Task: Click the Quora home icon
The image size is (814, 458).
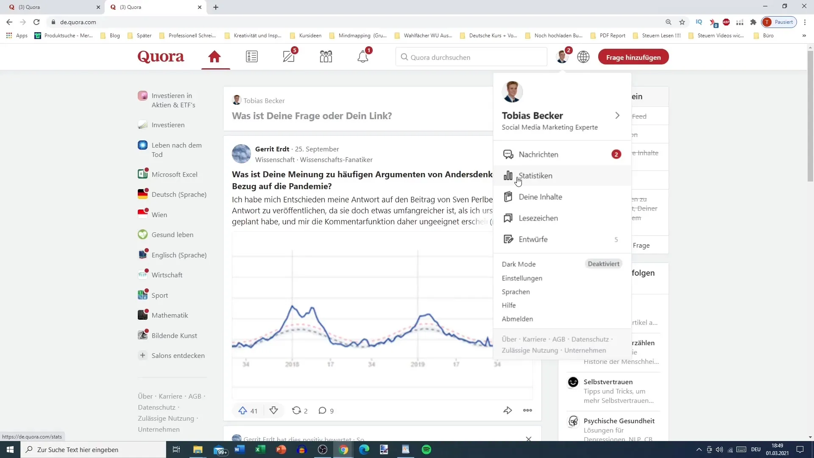Action: pyautogui.click(x=215, y=57)
